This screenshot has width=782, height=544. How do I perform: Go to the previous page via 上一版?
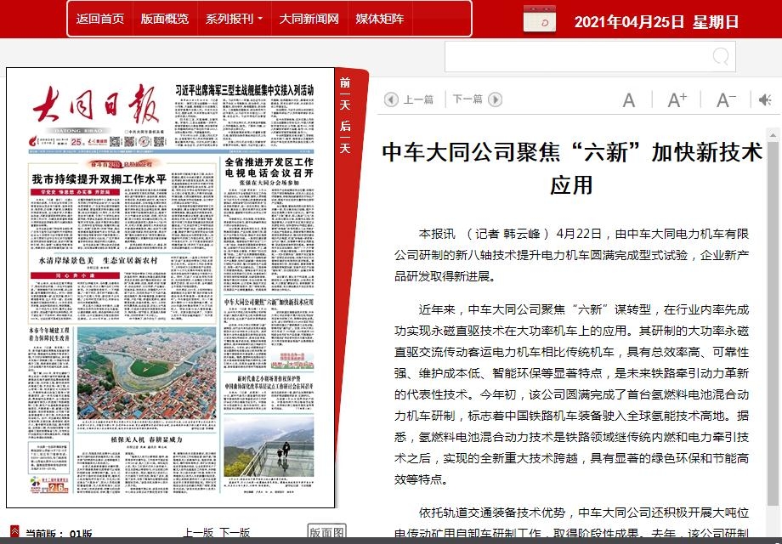[x=197, y=533]
